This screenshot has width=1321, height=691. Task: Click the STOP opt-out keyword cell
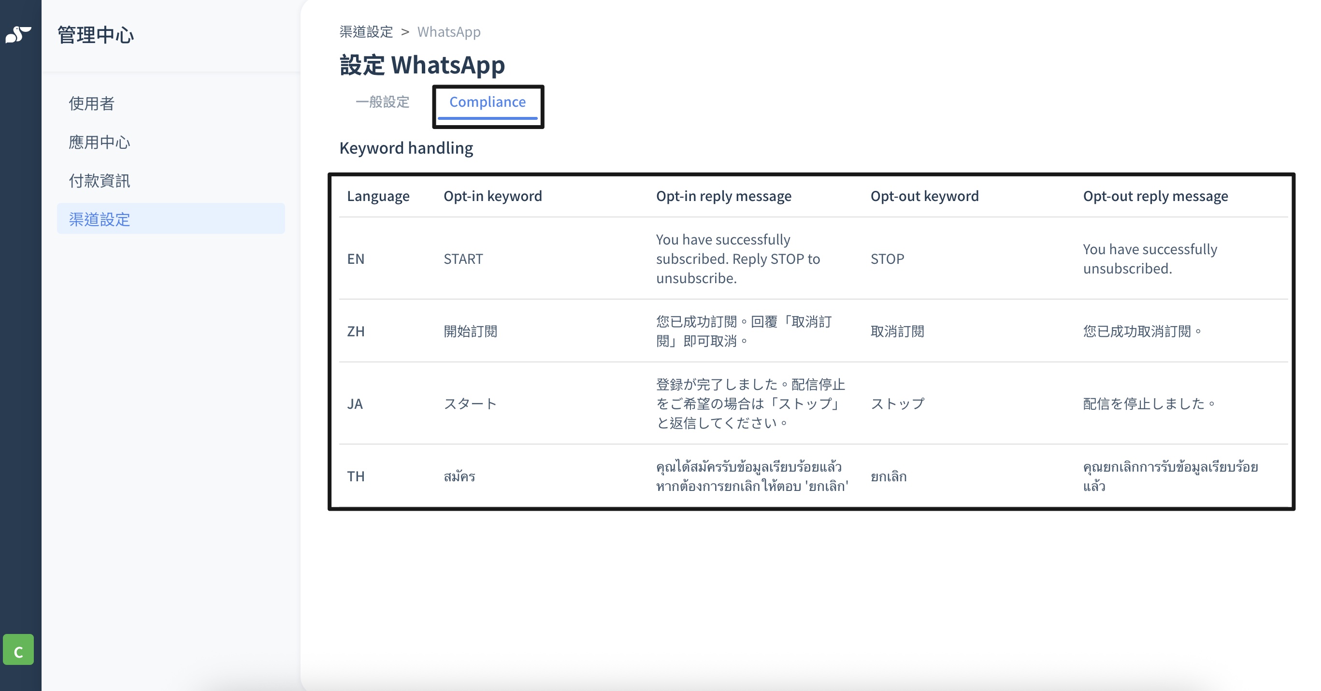[x=887, y=259]
